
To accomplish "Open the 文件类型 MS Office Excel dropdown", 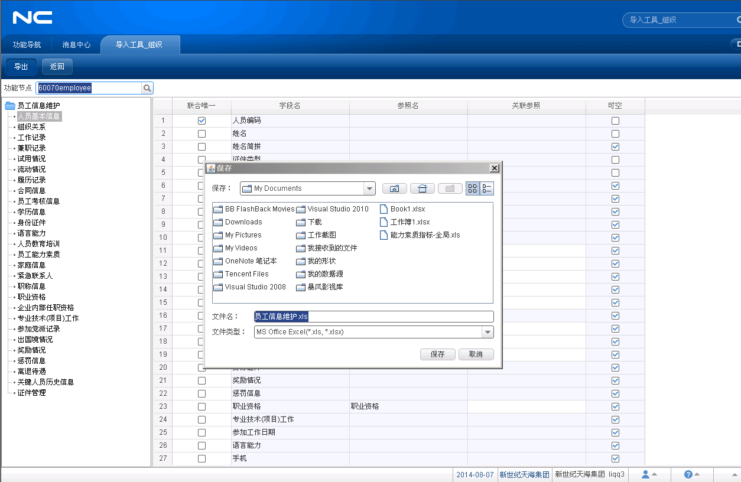I will [x=487, y=332].
